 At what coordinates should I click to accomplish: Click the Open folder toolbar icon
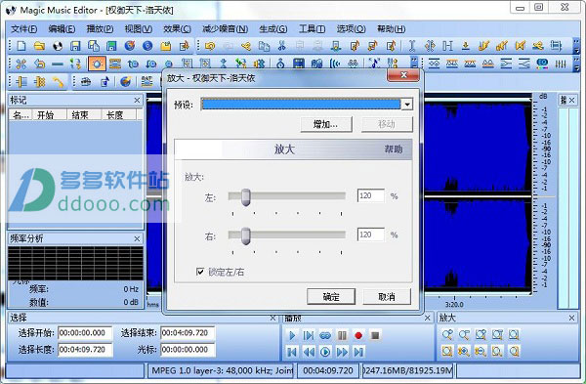point(39,46)
